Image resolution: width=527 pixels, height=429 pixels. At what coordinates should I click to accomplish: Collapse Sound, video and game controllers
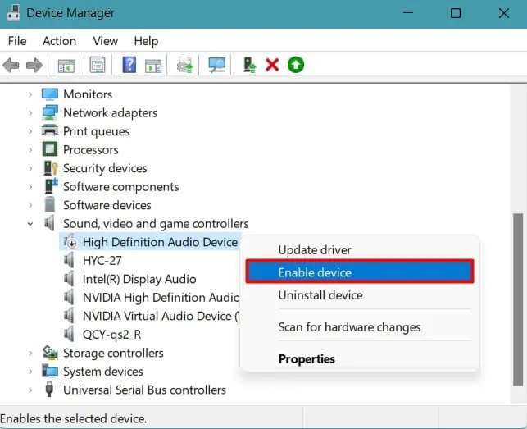(30, 224)
